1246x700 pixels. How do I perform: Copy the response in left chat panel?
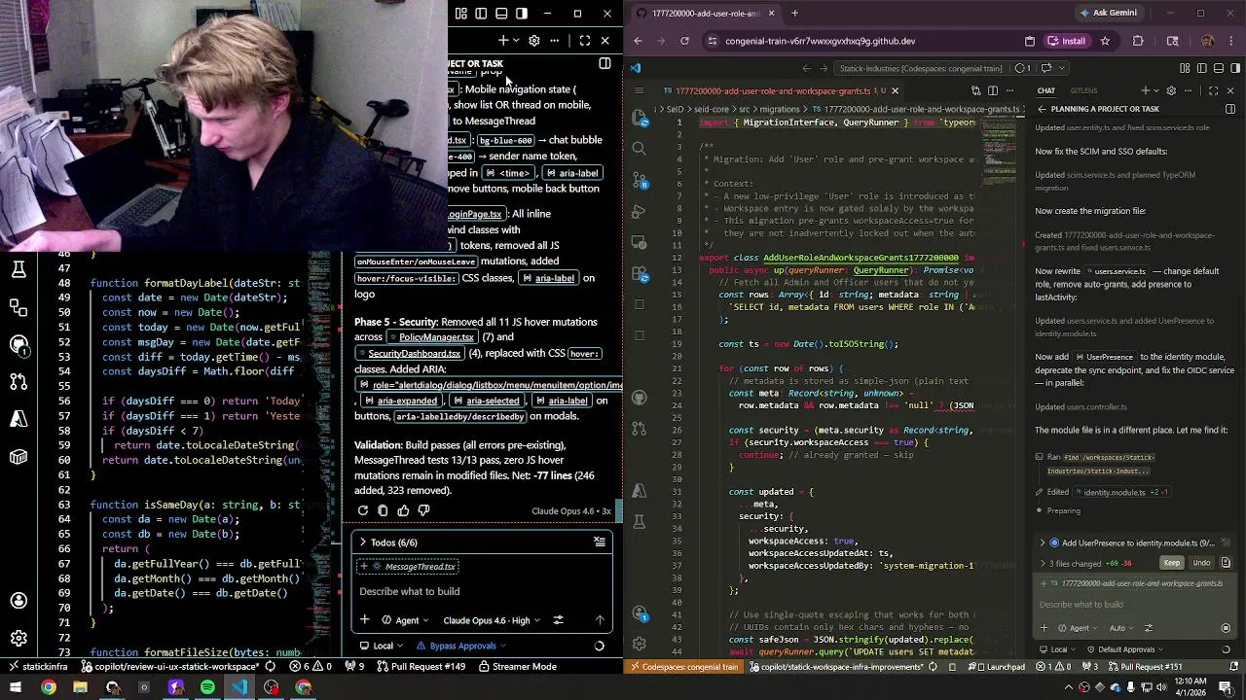click(x=383, y=510)
